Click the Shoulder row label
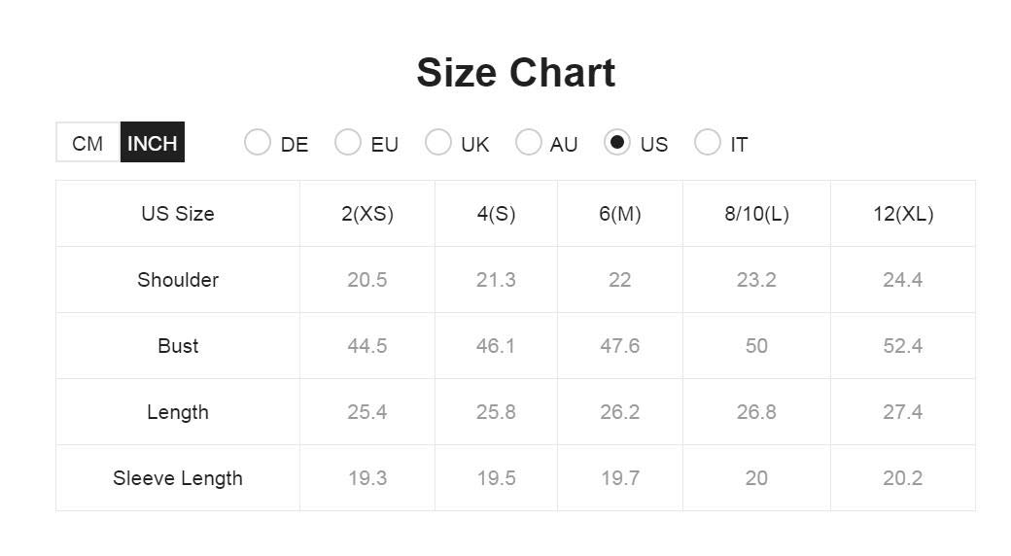This screenshot has height=556, width=1011. pos(178,280)
